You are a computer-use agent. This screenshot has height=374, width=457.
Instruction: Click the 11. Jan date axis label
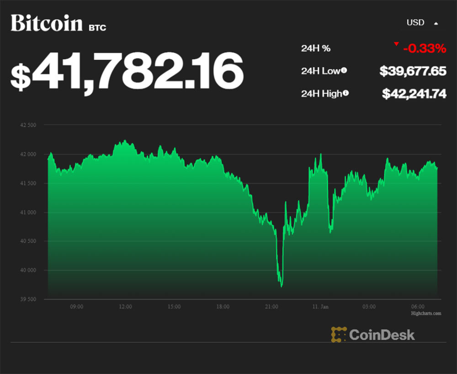[320, 306]
